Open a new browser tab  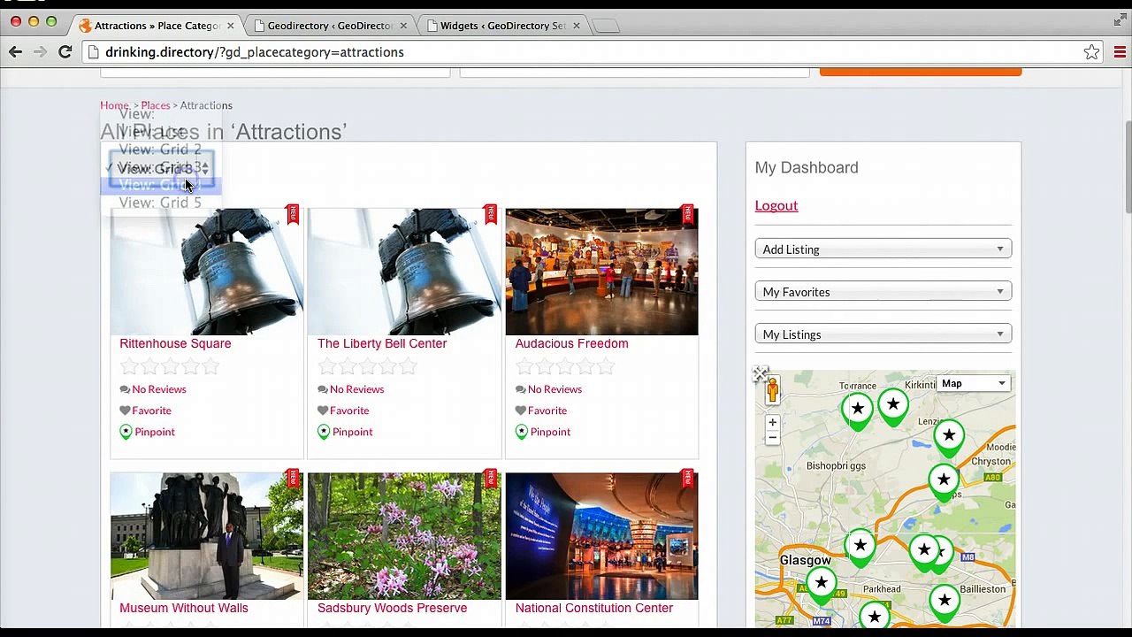tap(607, 26)
